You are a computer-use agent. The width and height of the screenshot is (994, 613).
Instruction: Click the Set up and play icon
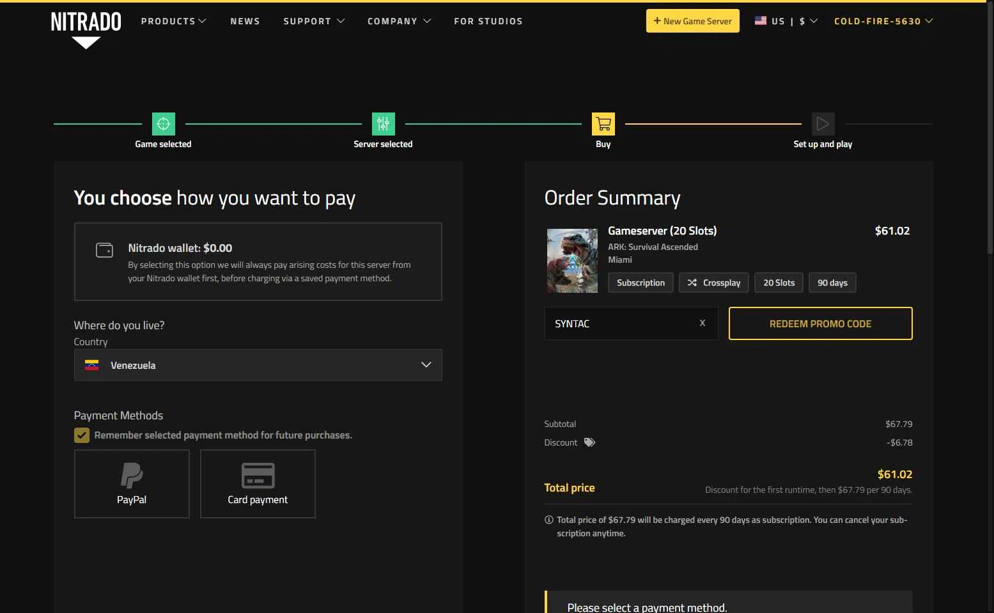point(823,124)
